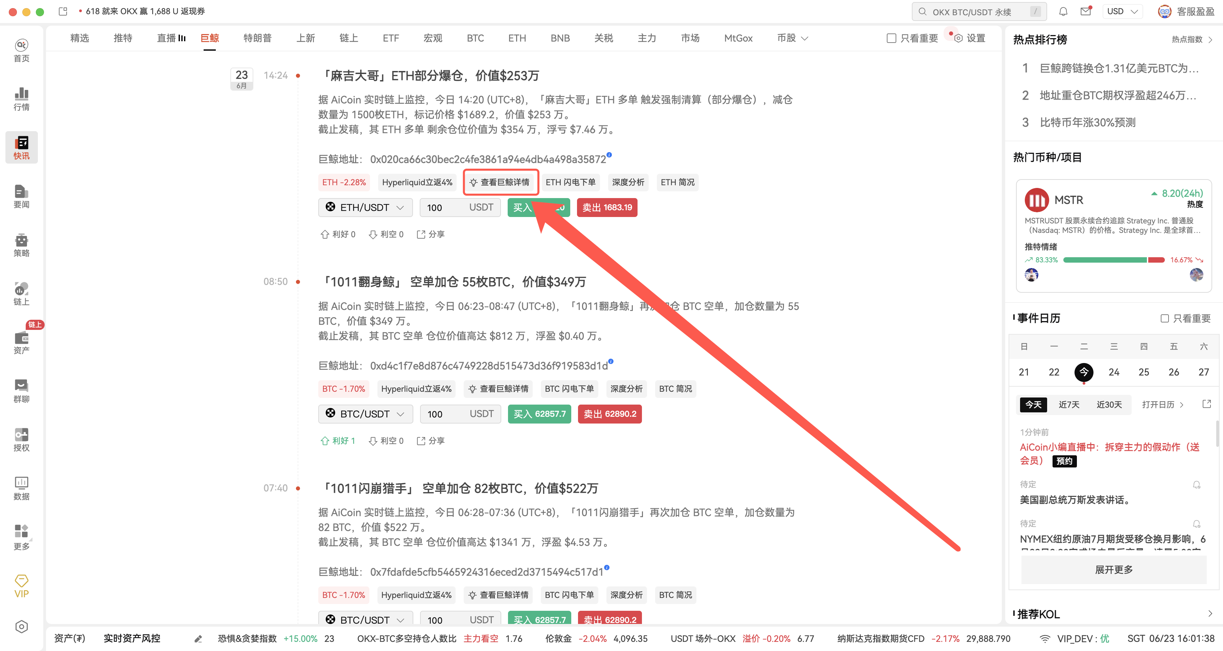
Task: Click the notification bell icon
Action: pyautogui.click(x=1063, y=11)
